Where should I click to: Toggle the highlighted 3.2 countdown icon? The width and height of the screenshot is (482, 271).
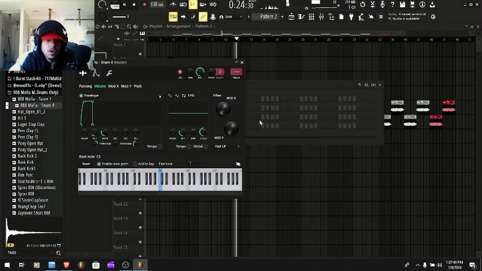[193, 5]
